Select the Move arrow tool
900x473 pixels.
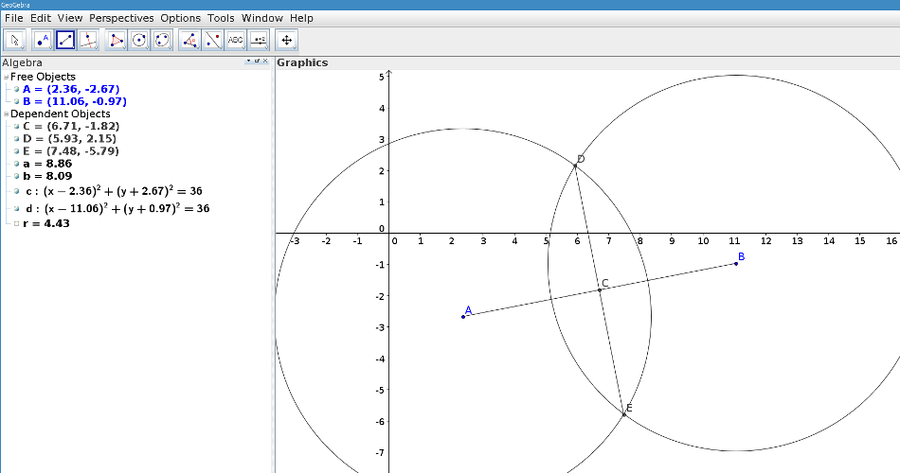14,40
